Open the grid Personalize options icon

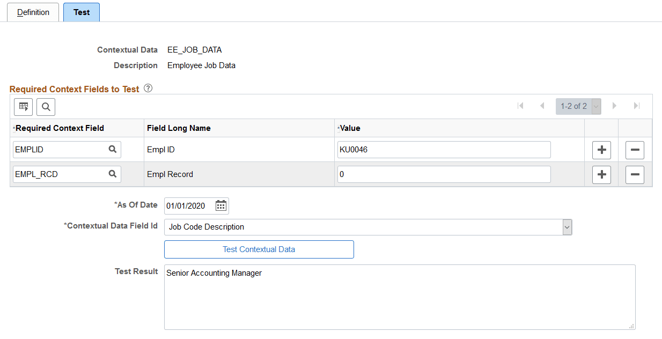tap(23, 107)
